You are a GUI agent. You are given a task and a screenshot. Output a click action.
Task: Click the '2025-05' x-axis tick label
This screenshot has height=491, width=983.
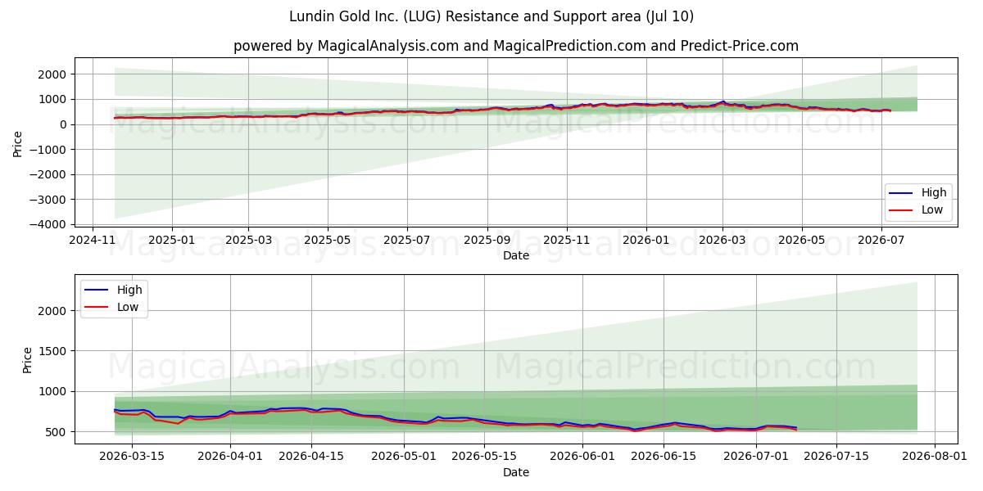pyautogui.click(x=328, y=240)
